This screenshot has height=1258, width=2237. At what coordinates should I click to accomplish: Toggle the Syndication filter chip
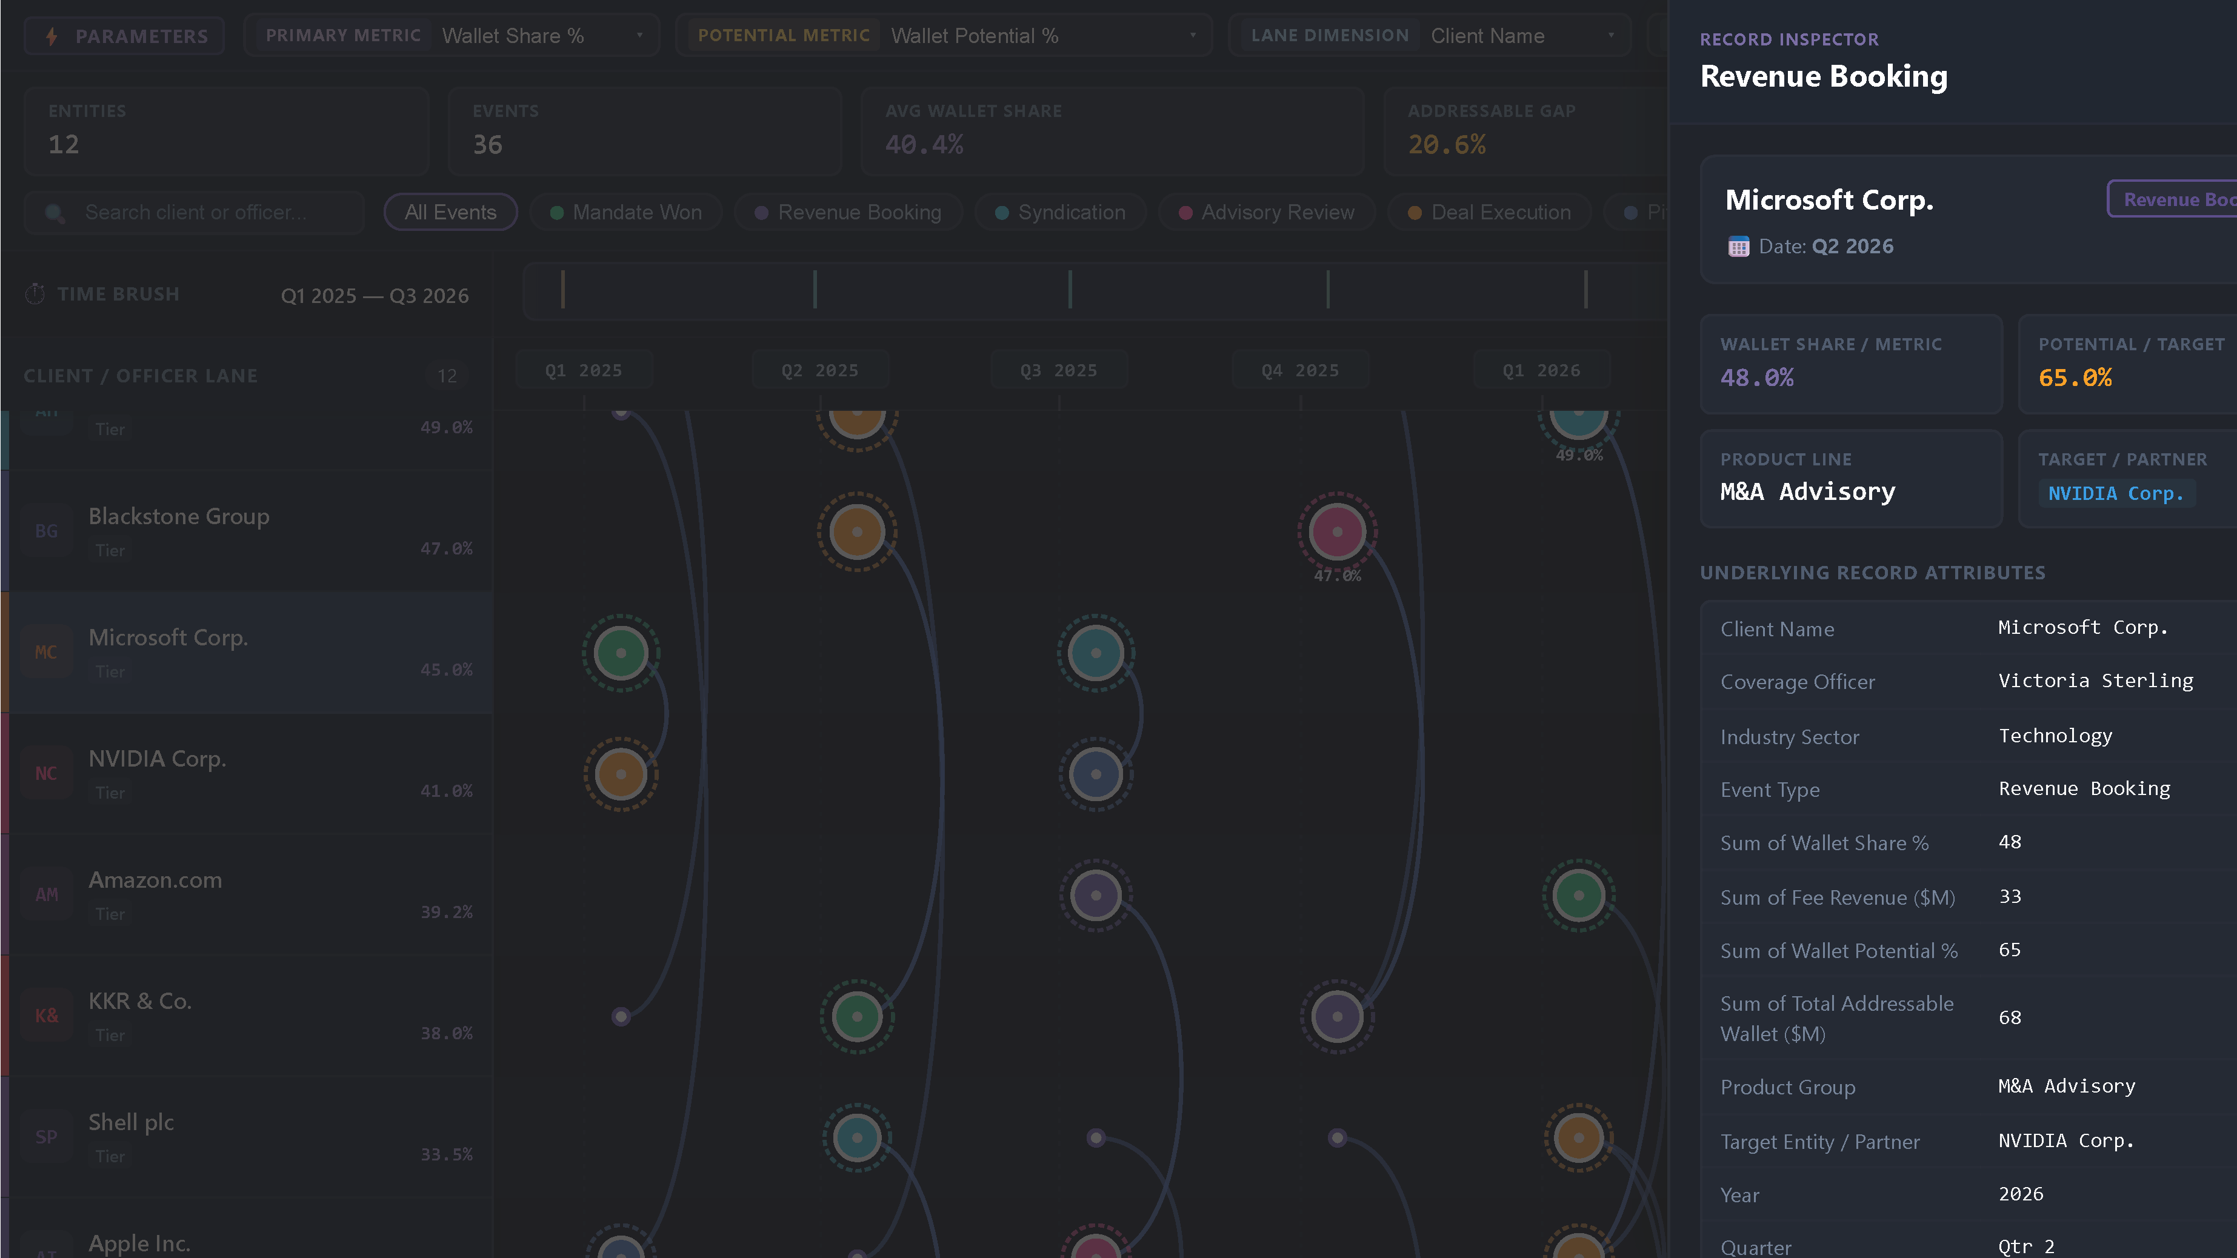pos(1060,213)
